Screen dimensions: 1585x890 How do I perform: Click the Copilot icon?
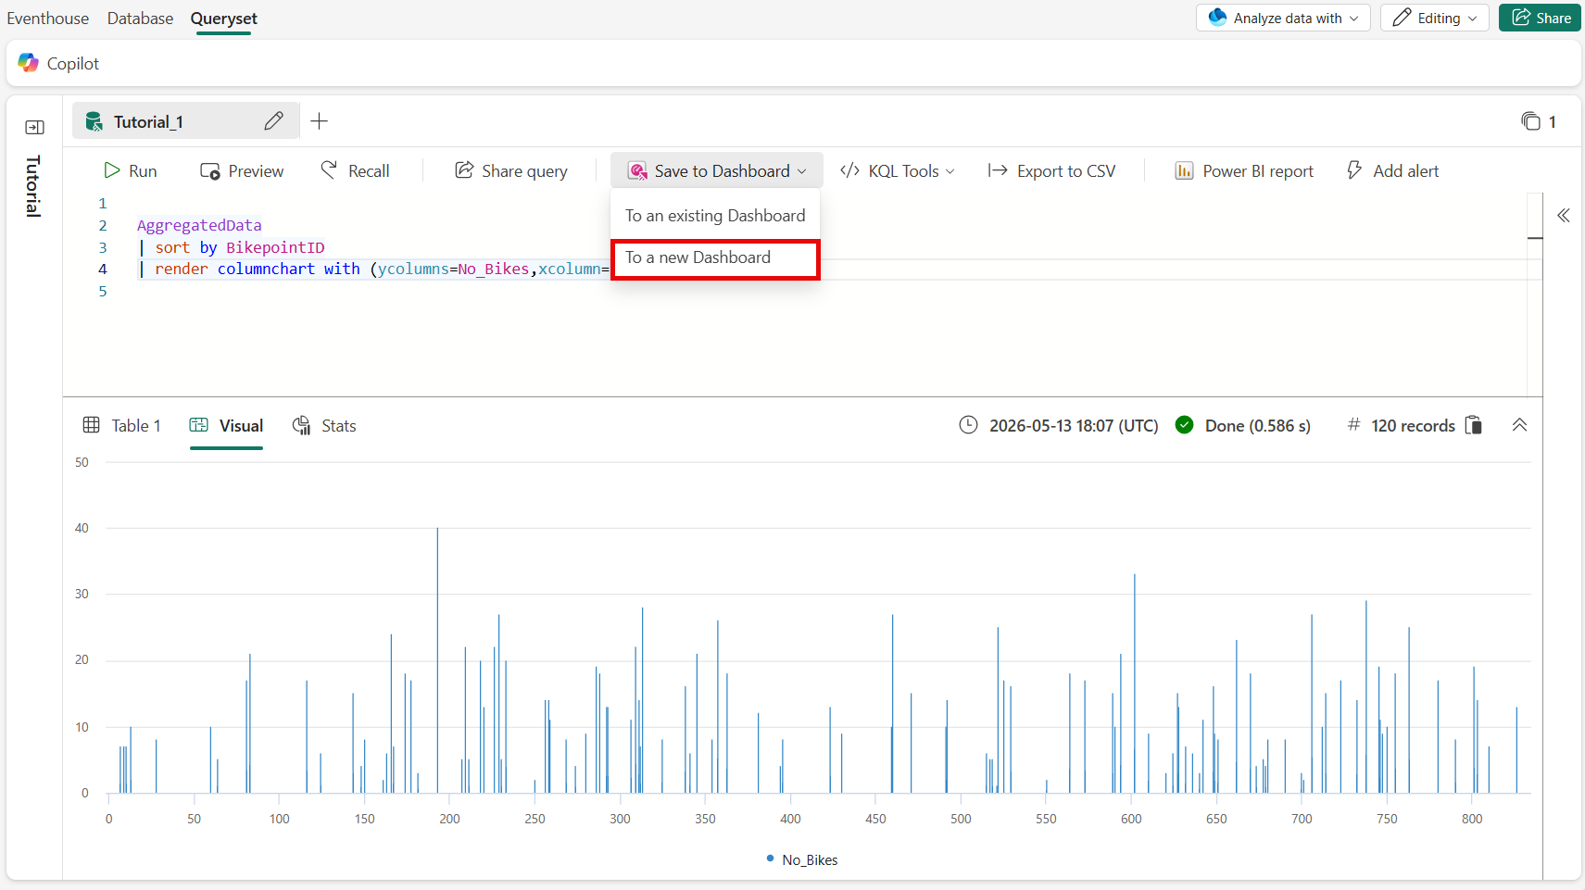point(29,63)
